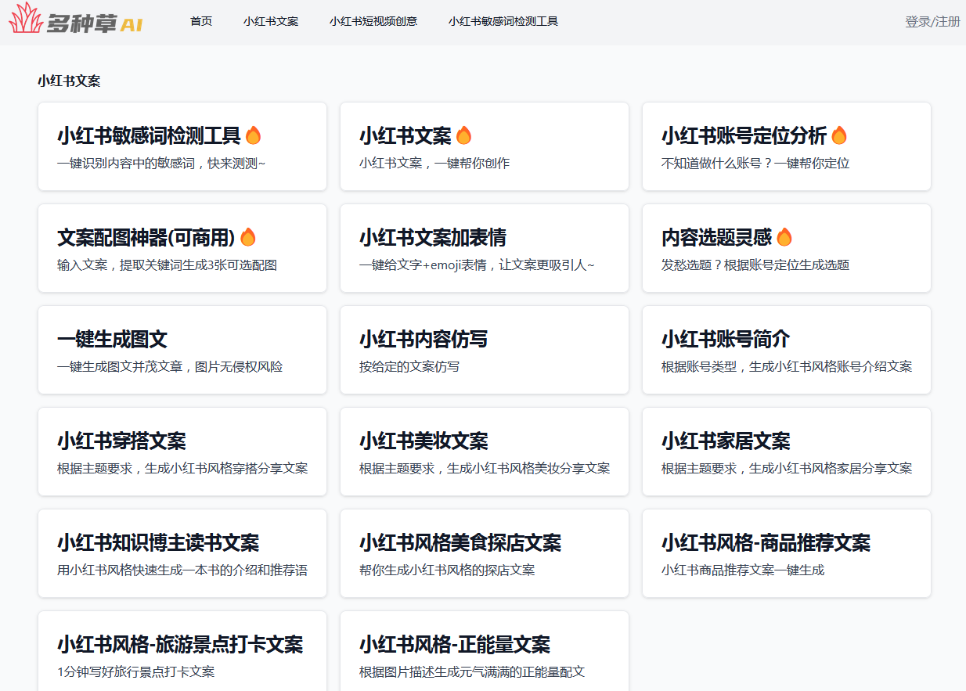Screen dimensions: 966x691
Task: Open the 小红书风格美食探店文案 tool
Action: 483,553
